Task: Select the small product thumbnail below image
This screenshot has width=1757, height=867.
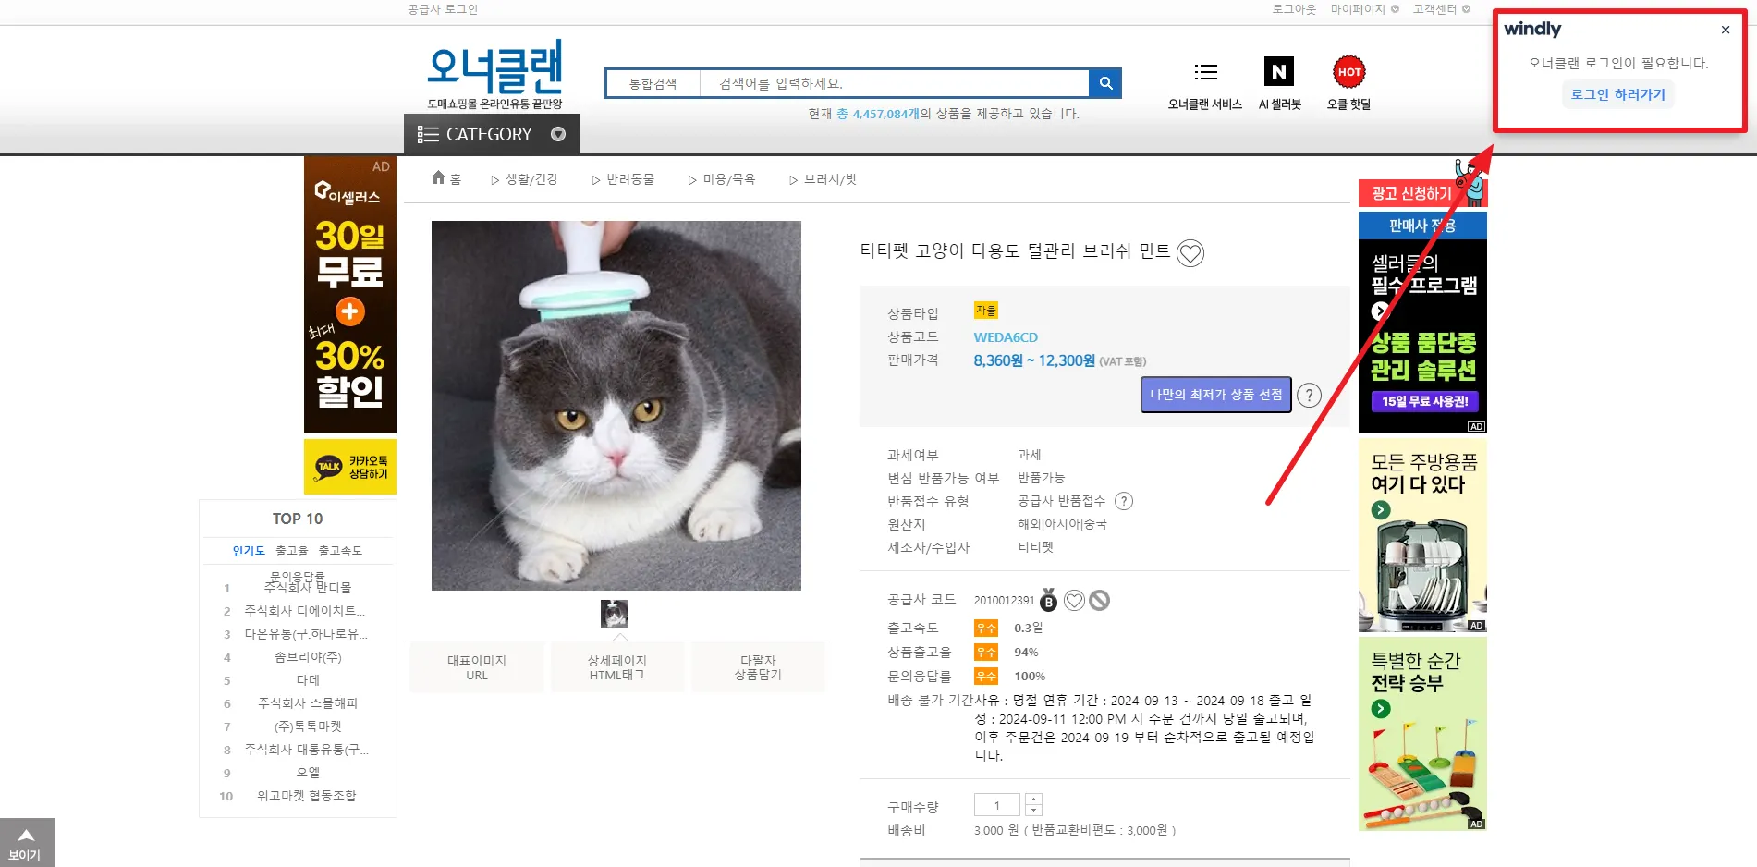Action: coord(615,614)
